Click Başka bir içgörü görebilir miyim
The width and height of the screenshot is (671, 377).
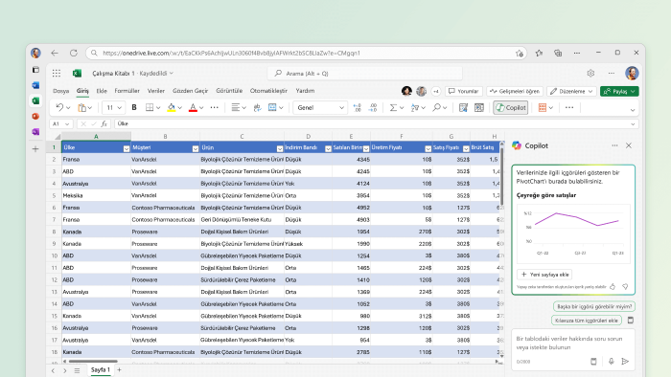[x=594, y=306]
